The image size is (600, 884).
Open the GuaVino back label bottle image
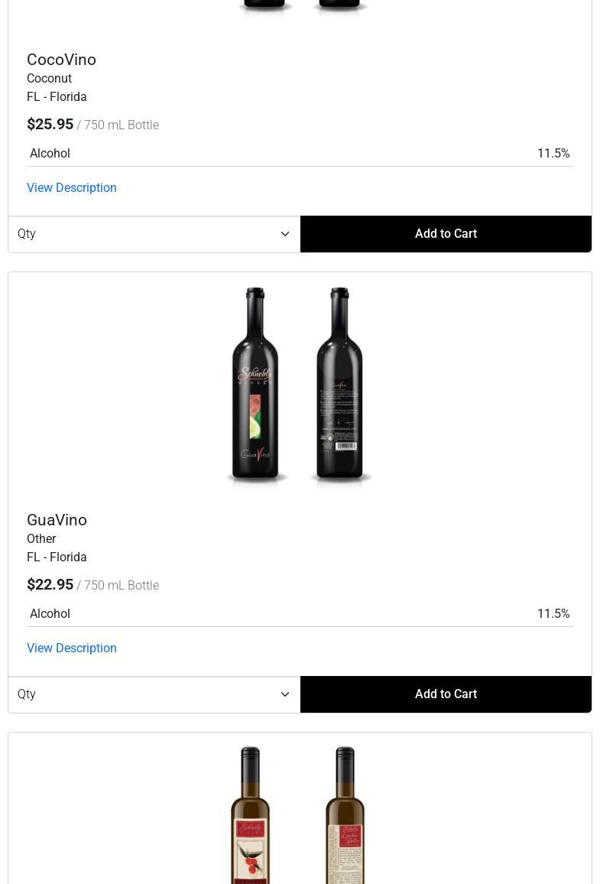point(339,384)
